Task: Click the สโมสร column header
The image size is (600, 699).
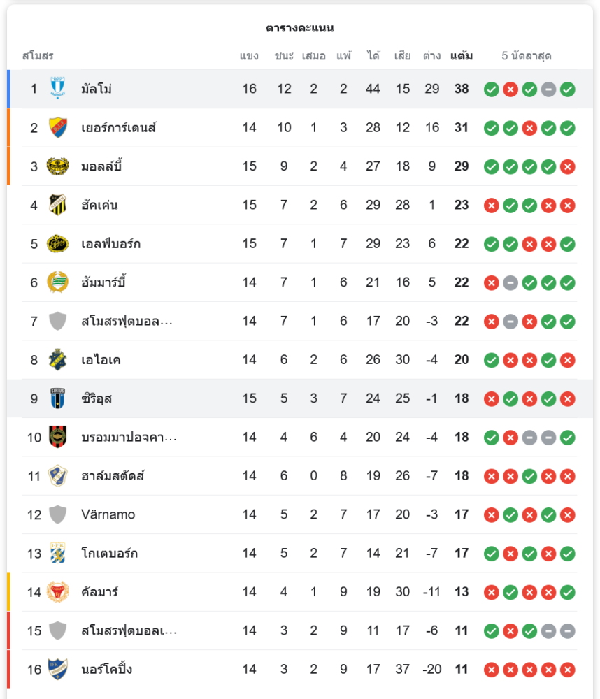Action: click(38, 56)
